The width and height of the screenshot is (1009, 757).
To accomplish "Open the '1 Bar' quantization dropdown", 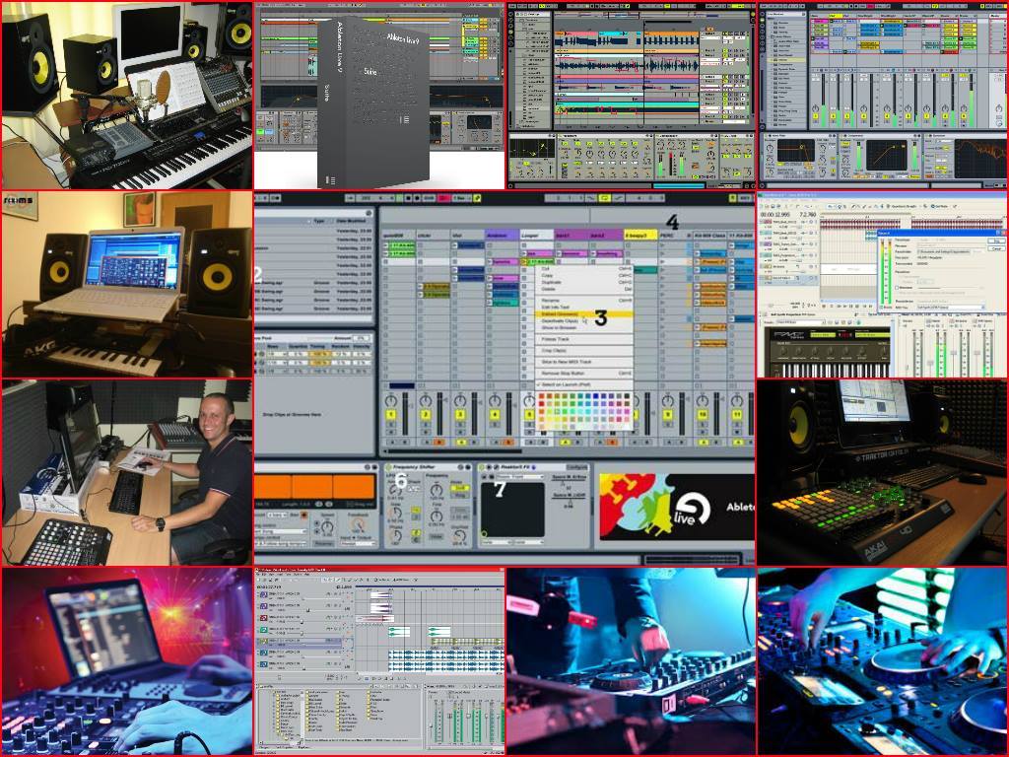I will pyautogui.click(x=463, y=197).
